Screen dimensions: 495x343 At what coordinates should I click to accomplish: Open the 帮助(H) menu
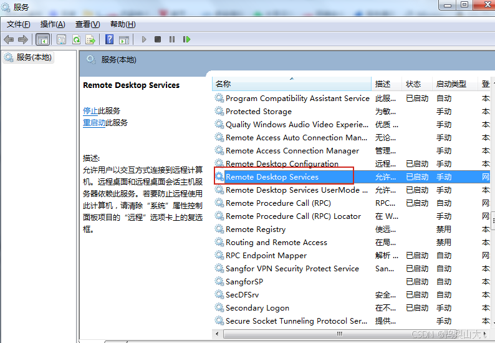[x=123, y=24]
